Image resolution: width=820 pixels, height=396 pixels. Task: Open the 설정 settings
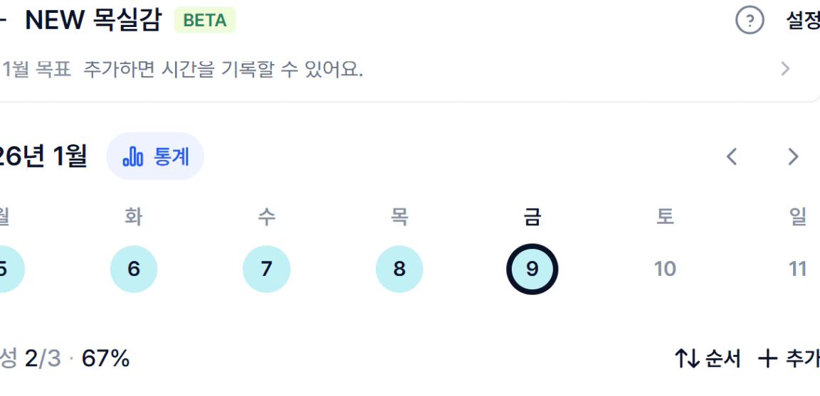(802, 22)
